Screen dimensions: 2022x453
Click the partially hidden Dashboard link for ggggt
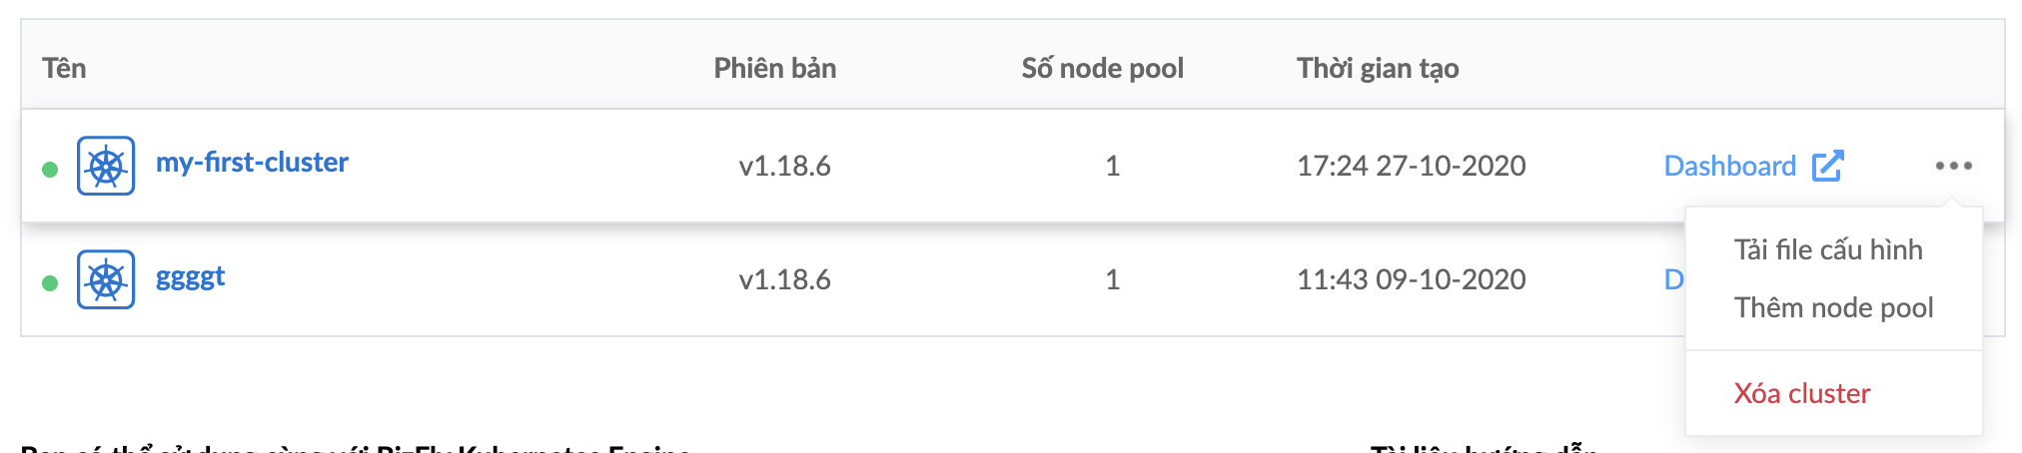(1673, 279)
